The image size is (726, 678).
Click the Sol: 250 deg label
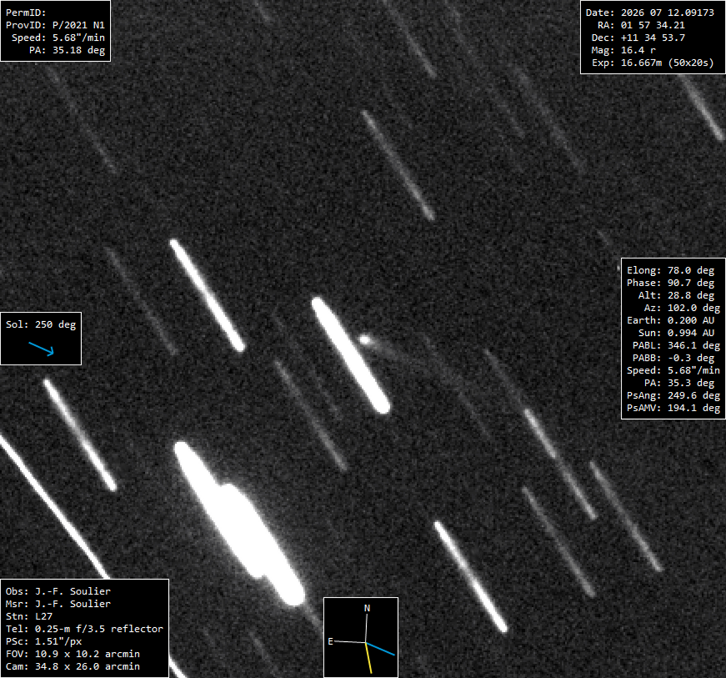point(41,324)
